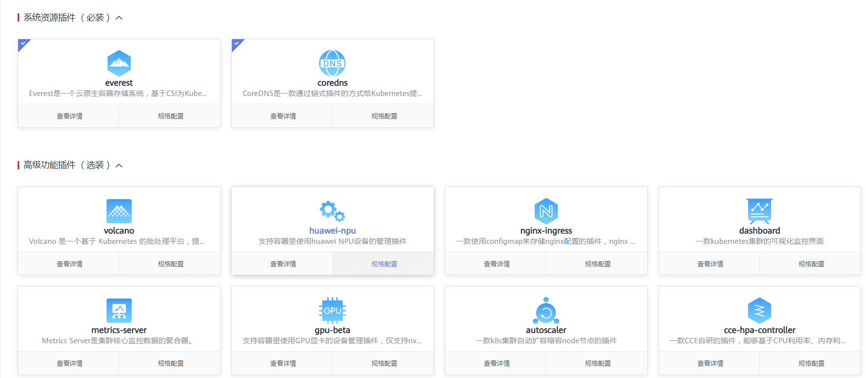The height and width of the screenshot is (378, 866).
Task: Click description '一款kubernetes集群的可视化监控界面'
Action: point(759,241)
